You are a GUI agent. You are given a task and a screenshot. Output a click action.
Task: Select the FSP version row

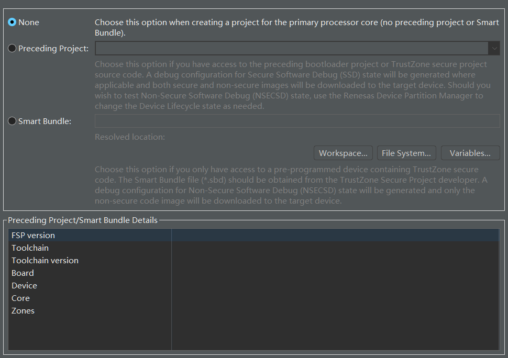point(253,236)
